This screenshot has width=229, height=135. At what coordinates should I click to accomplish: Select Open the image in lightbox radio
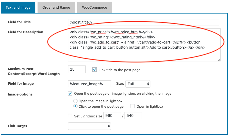75,101
